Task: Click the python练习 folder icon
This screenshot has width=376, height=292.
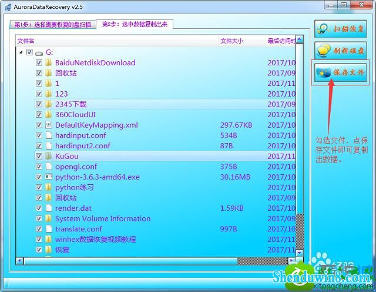Action: (x=48, y=187)
